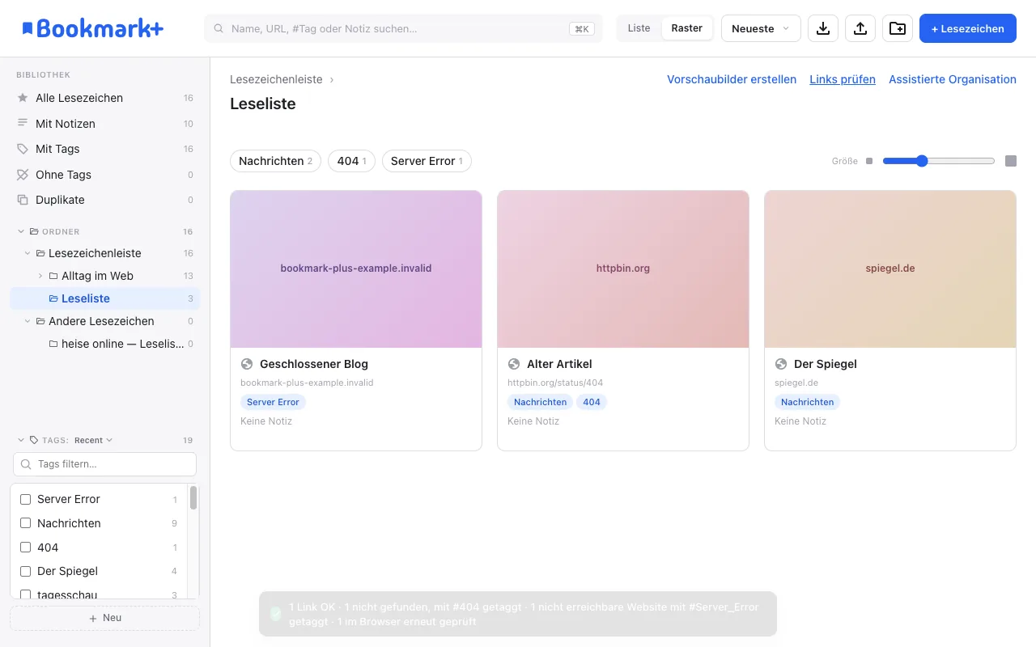
Task: Open Duplikate via its copy icon
Action: (x=23, y=200)
